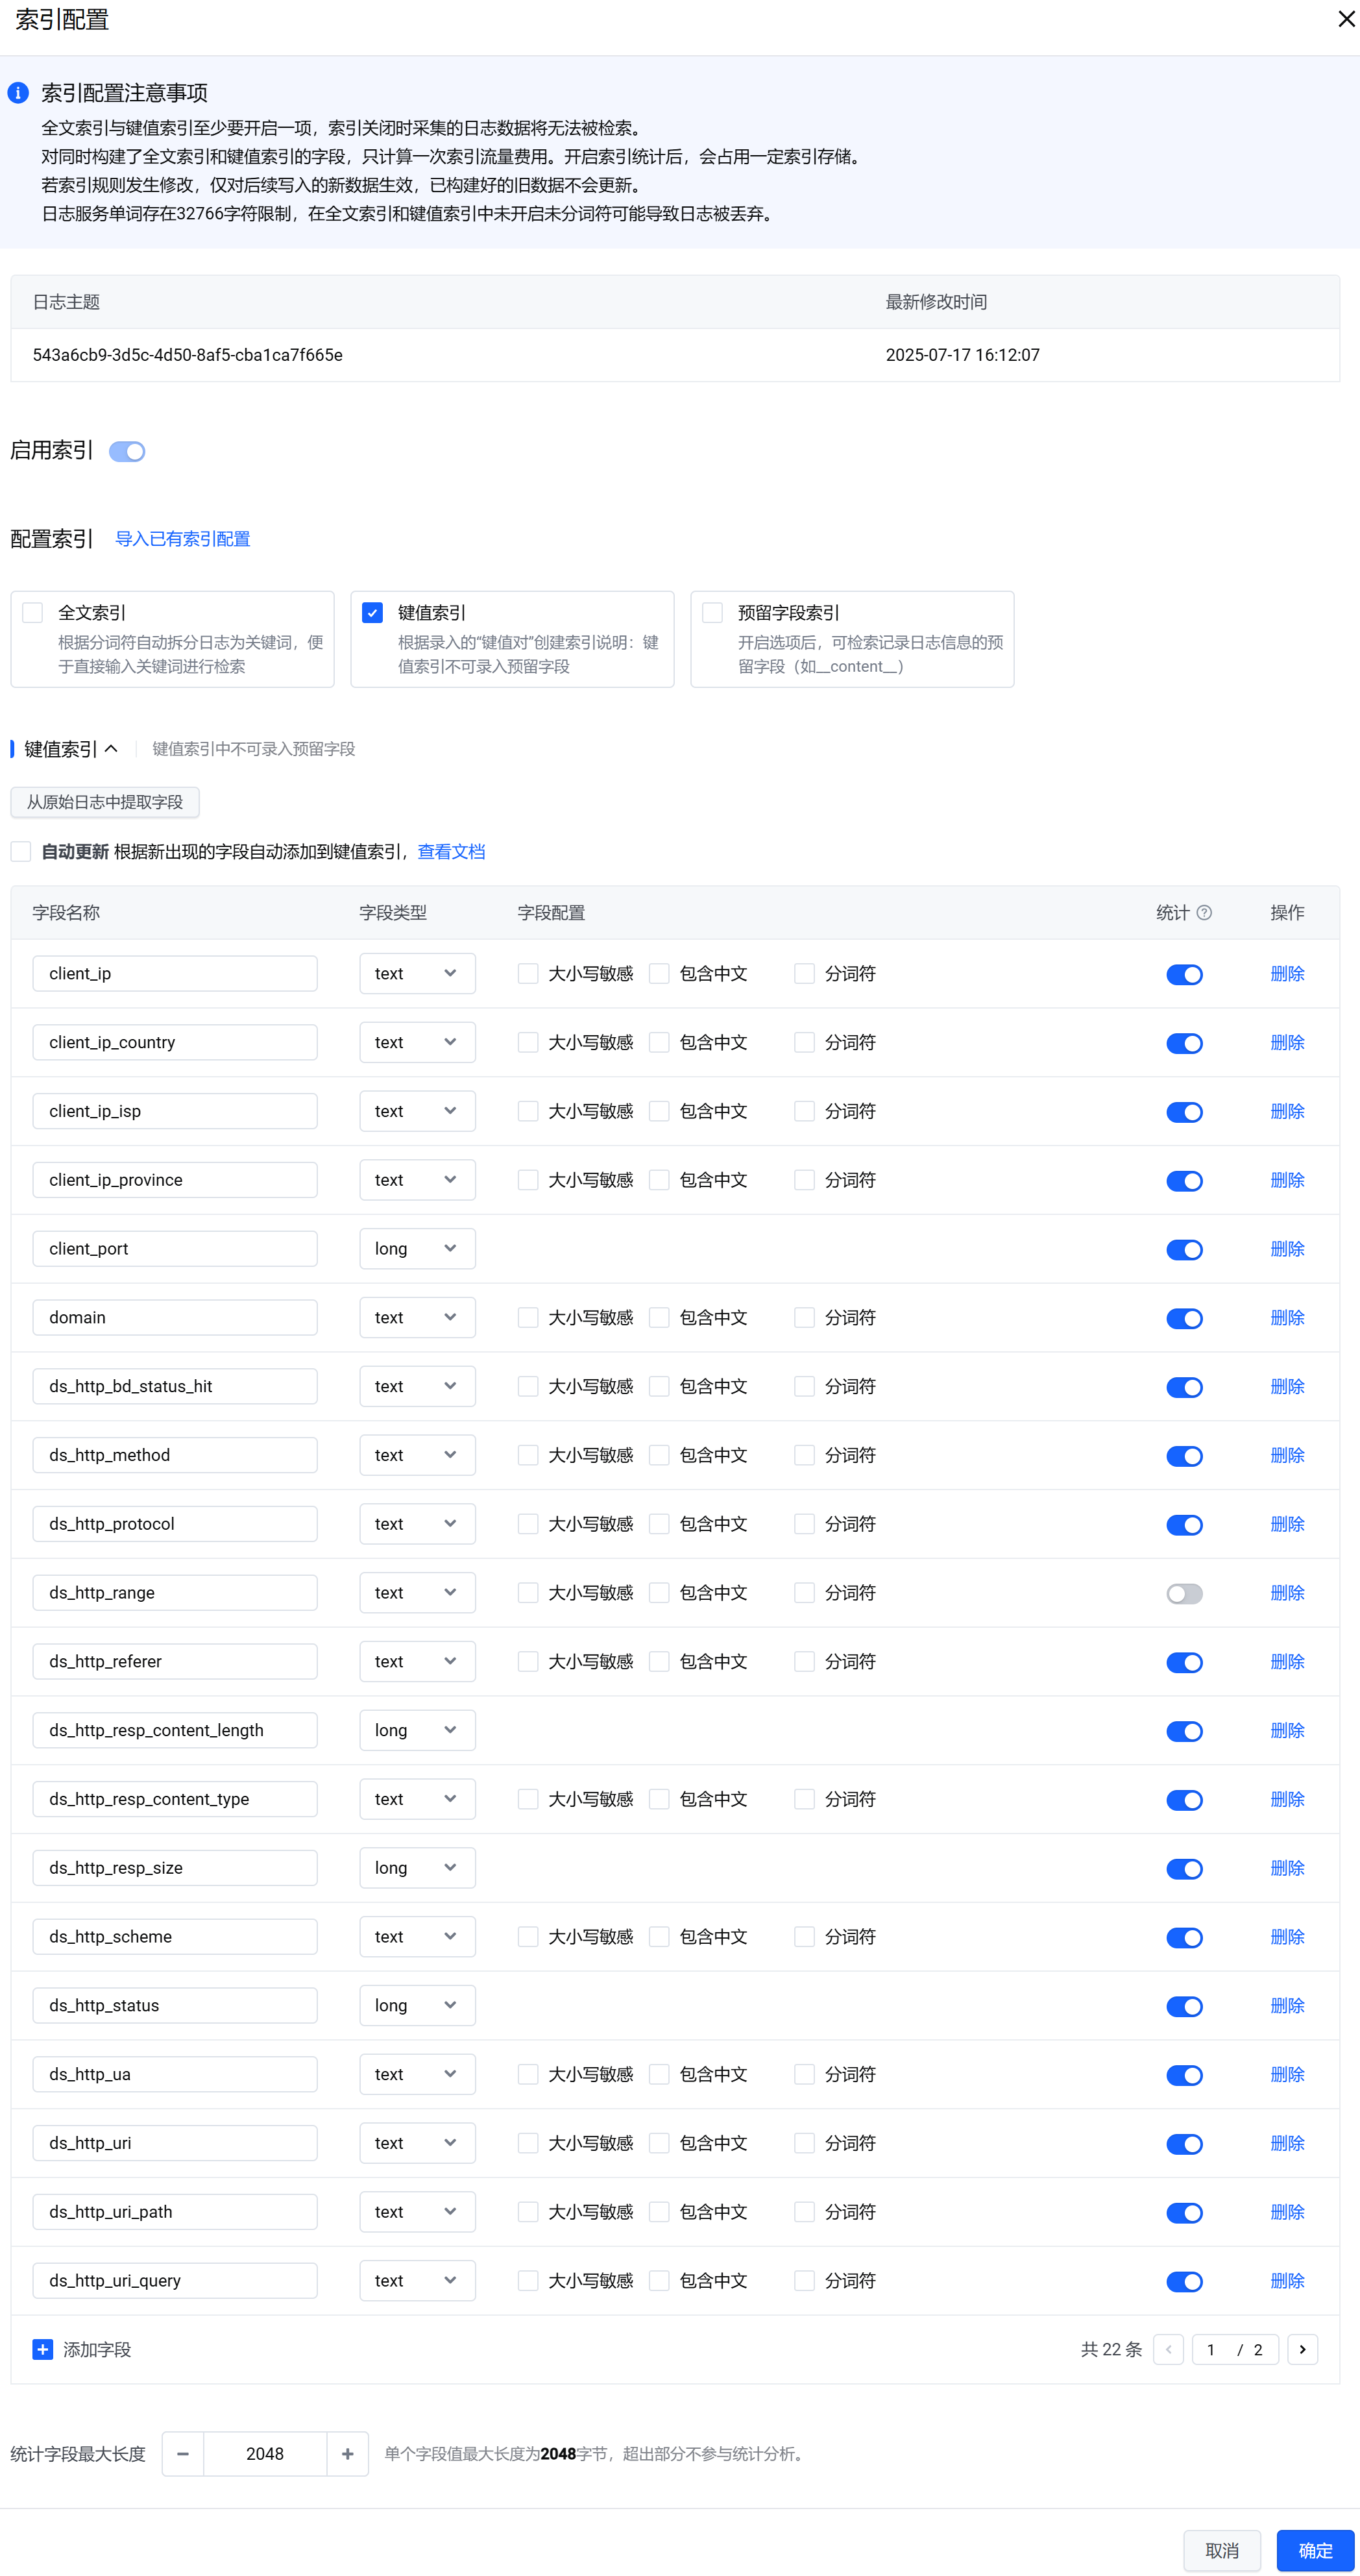Viewport: 1360px width, 2576px height.
Task: Go to next page of fields
Action: tap(1302, 2349)
